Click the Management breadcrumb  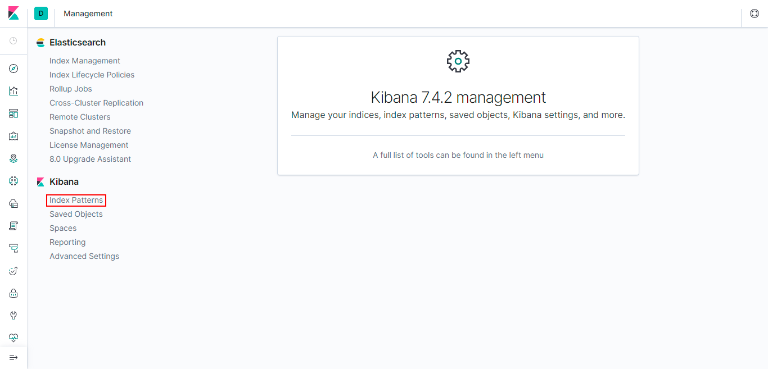point(88,13)
